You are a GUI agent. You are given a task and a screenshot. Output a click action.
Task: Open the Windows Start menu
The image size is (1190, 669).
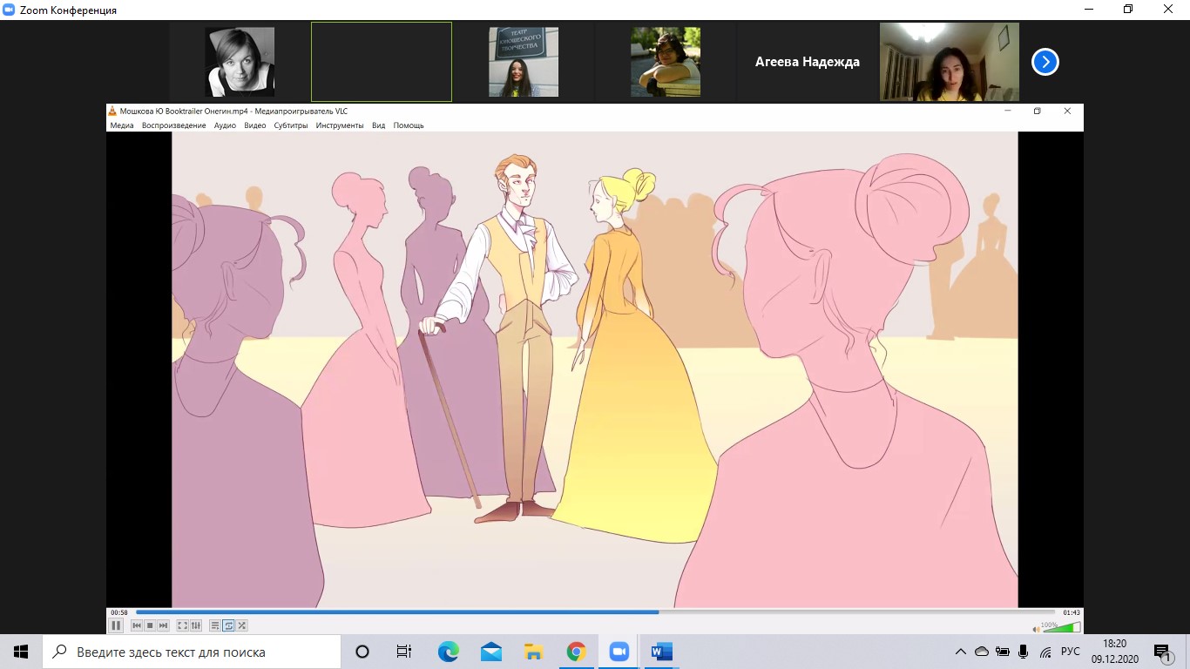pos(21,652)
